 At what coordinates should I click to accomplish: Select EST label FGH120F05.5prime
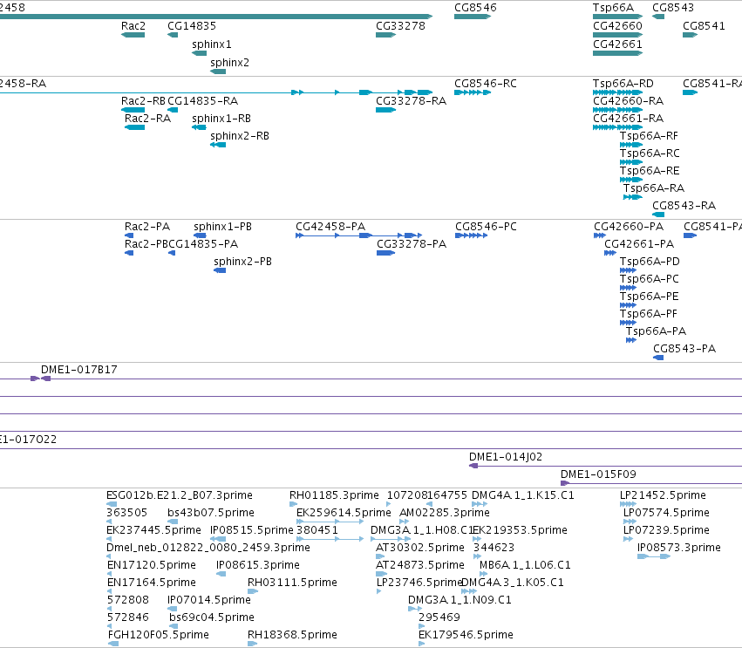[x=159, y=635]
